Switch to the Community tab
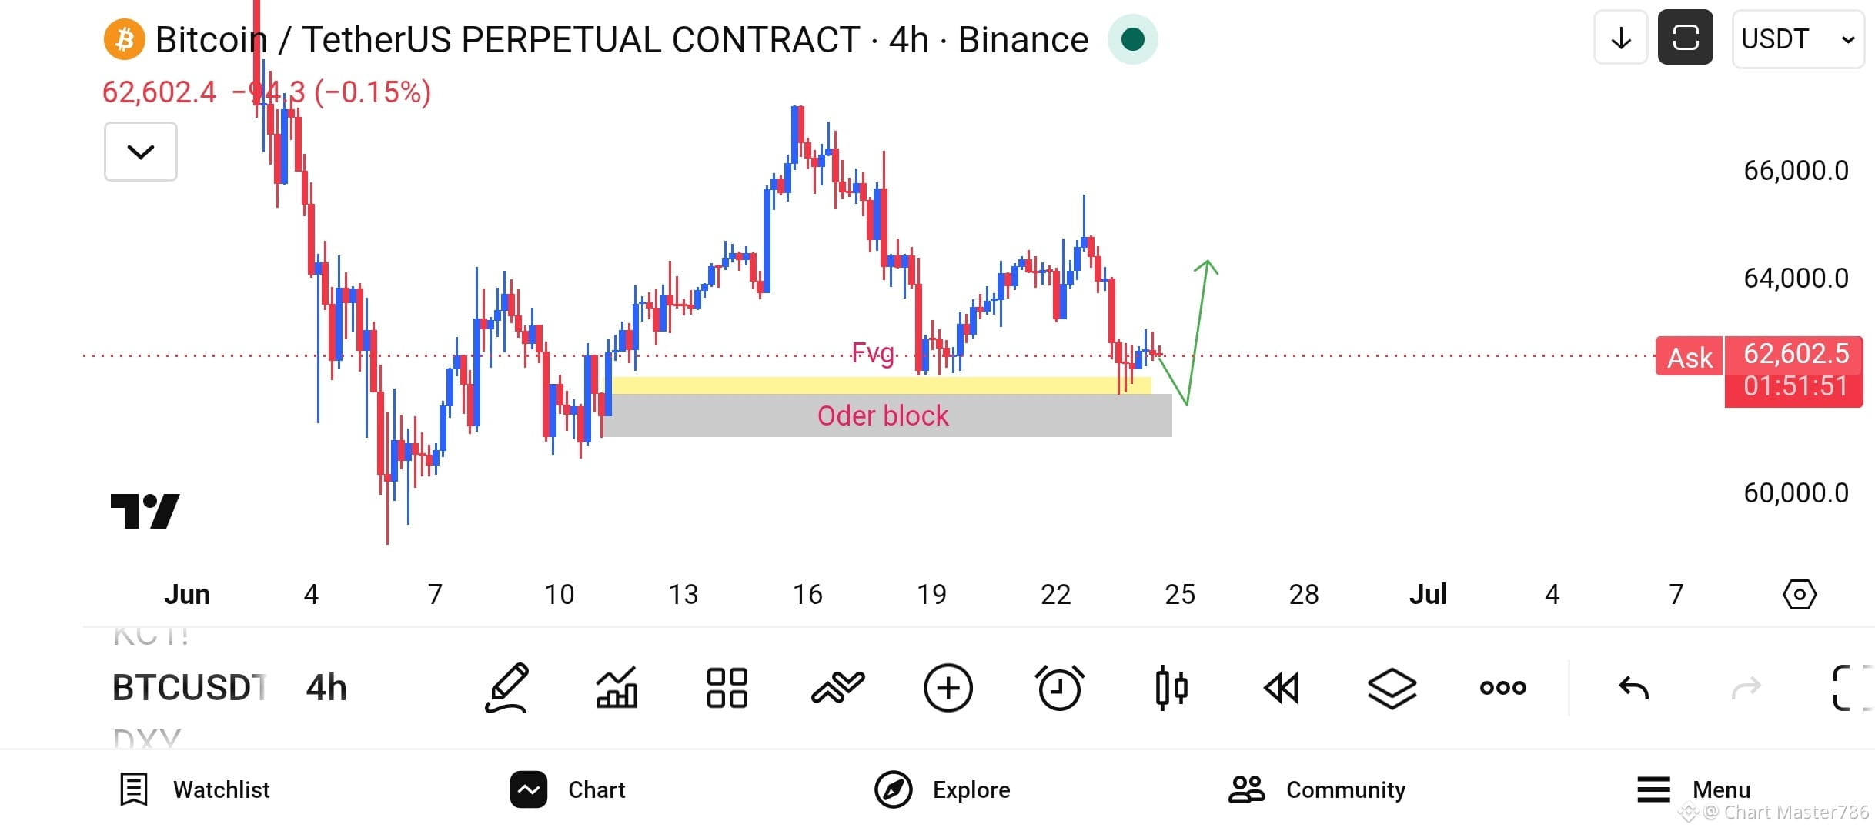This screenshot has width=1875, height=831. (x=1317, y=789)
